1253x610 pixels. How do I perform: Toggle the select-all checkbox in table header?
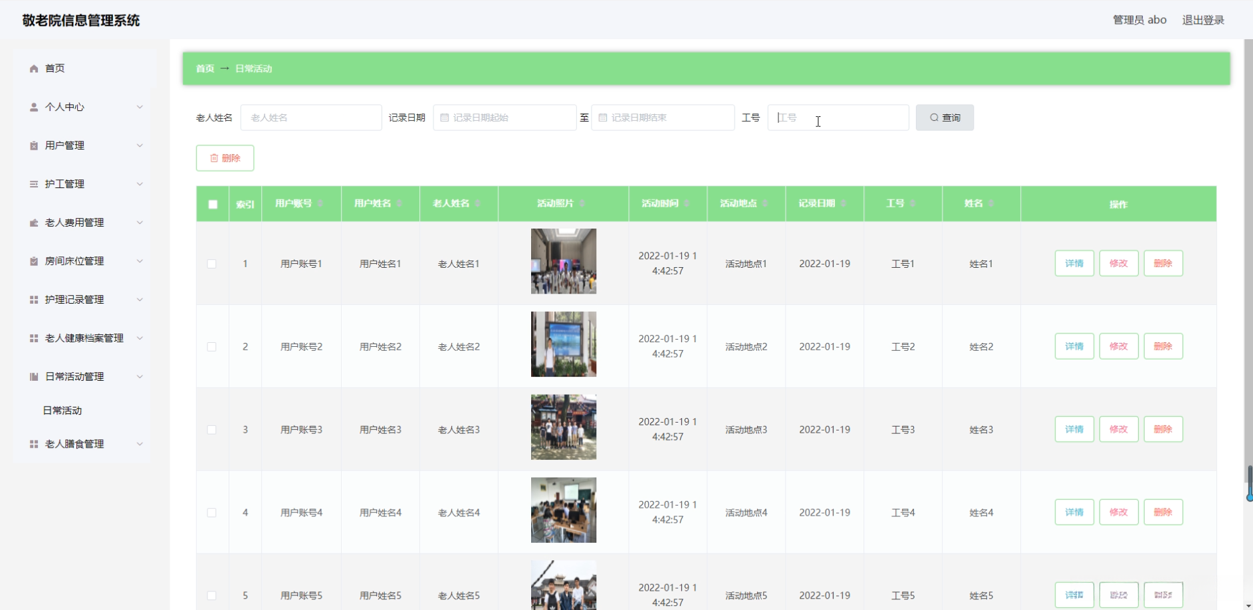pos(213,204)
